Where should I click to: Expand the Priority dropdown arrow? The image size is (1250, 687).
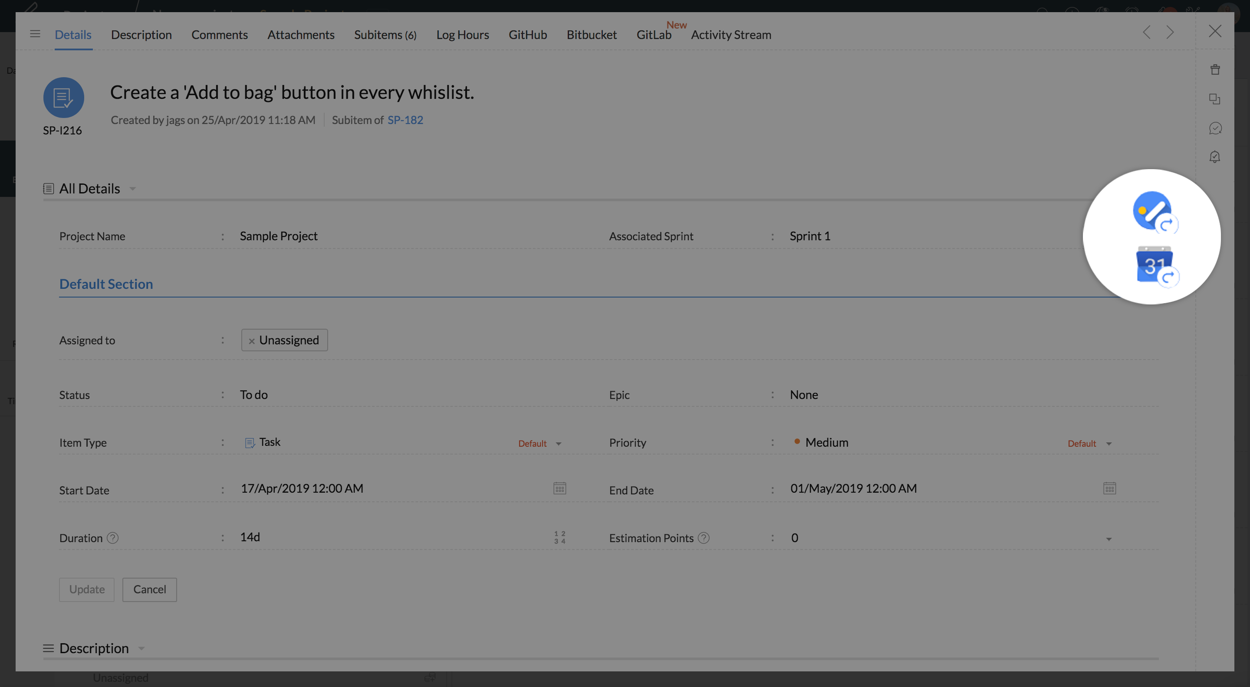point(1109,444)
